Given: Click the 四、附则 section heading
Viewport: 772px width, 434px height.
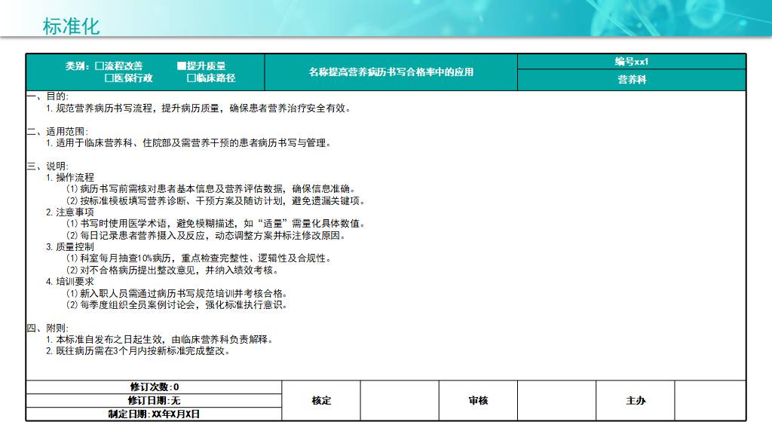Looking at the screenshot, I should tap(47, 328).
